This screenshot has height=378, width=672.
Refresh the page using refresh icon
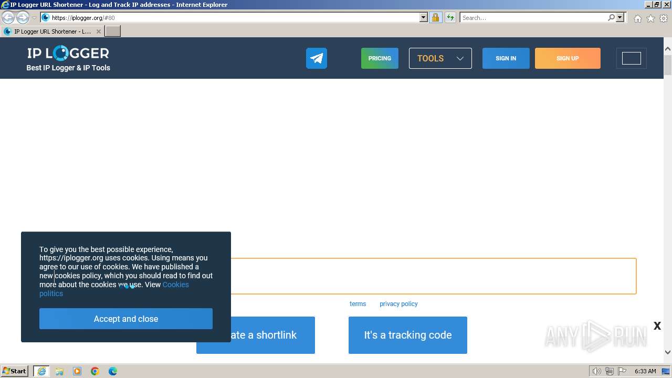(450, 17)
